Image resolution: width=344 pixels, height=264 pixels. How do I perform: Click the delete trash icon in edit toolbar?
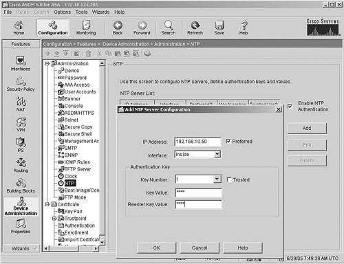pyautogui.click(x=88, y=54)
